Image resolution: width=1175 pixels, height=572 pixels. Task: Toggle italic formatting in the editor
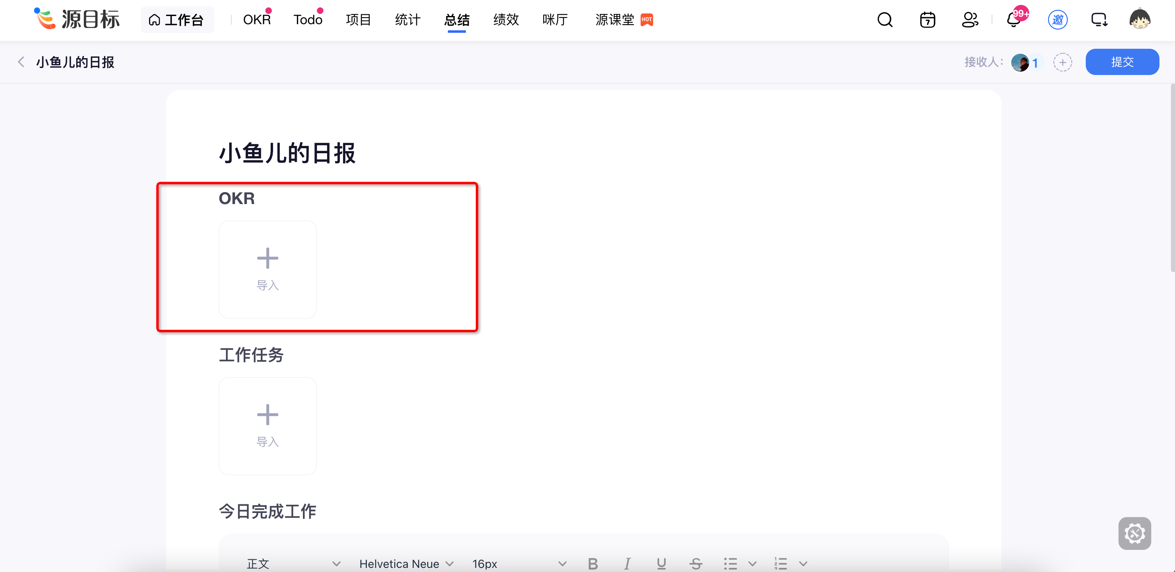click(x=627, y=563)
